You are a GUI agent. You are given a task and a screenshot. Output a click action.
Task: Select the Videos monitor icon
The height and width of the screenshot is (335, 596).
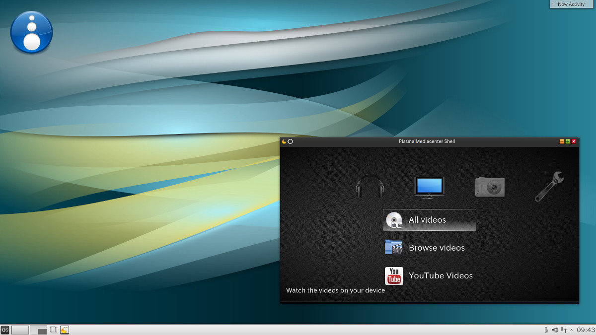(430, 187)
